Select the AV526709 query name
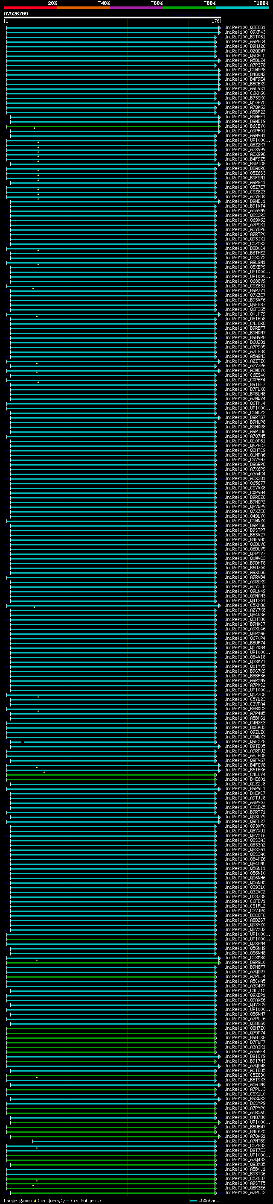273x1204 pixels. pyautogui.click(x=16, y=14)
